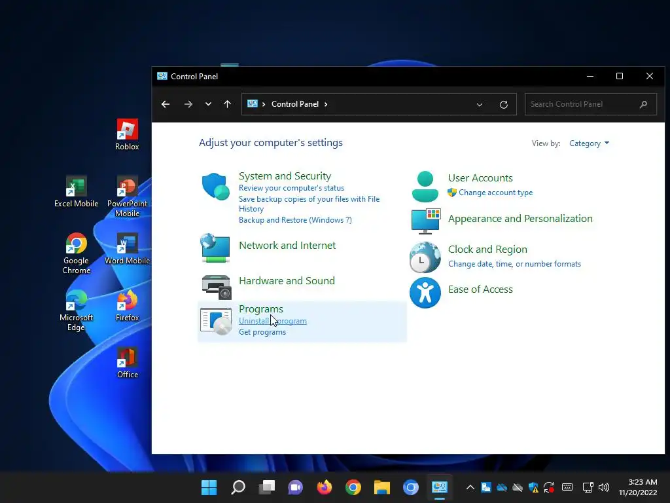Open Task View on the taskbar
The width and height of the screenshot is (670, 503).
pyautogui.click(x=267, y=487)
